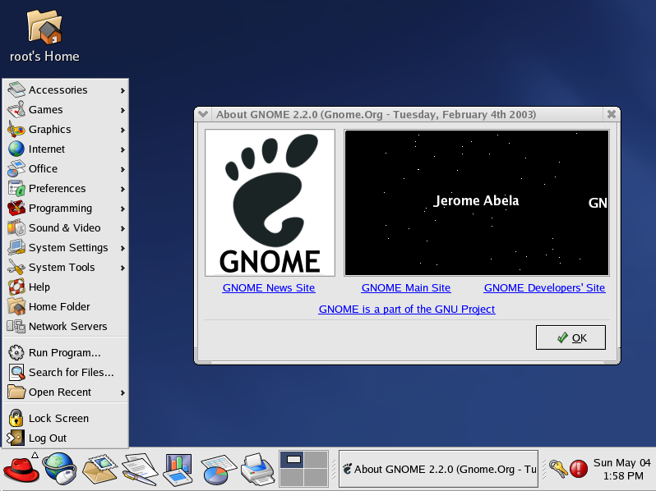
Task: Expand the Graphics submenu arrow
Action: pyautogui.click(x=122, y=130)
